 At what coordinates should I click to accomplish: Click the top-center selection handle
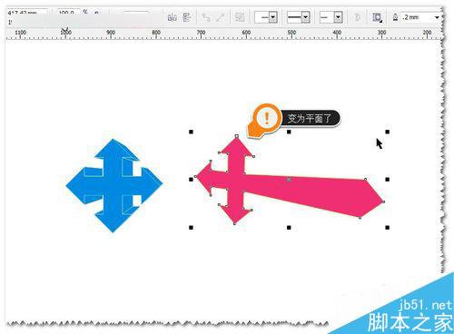pos(289,132)
